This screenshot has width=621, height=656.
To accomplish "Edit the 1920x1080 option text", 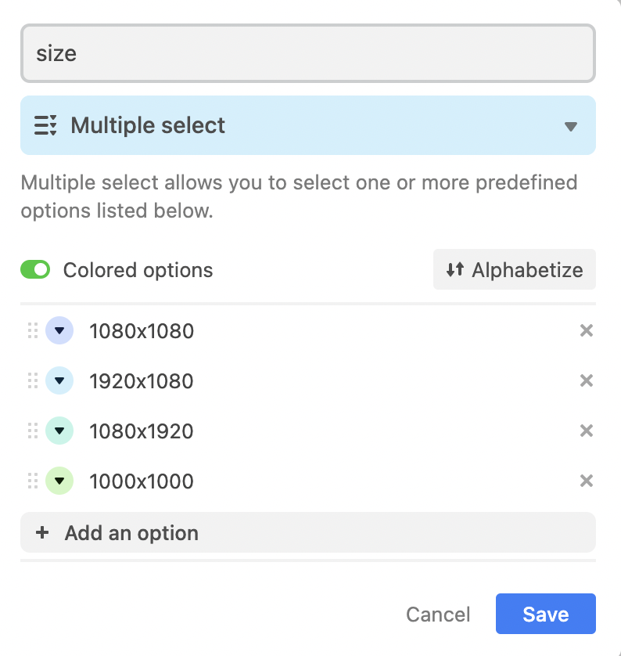I will click(142, 381).
